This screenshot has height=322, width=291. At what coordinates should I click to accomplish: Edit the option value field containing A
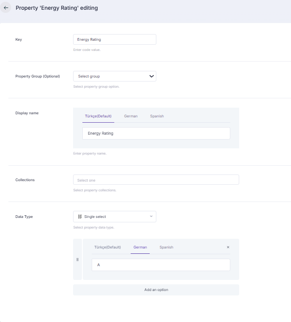[161, 265]
